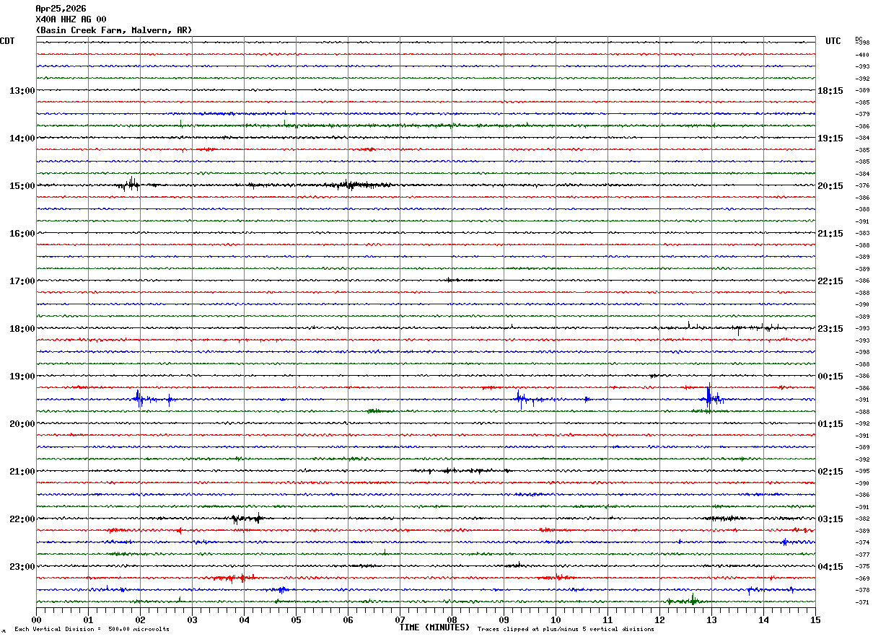Click the DC offset value -369

click(862, 578)
